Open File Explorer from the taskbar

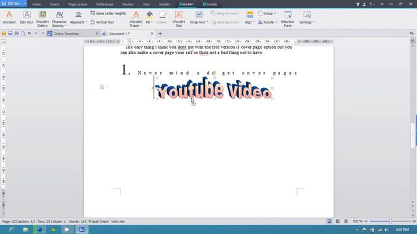coord(25,229)
